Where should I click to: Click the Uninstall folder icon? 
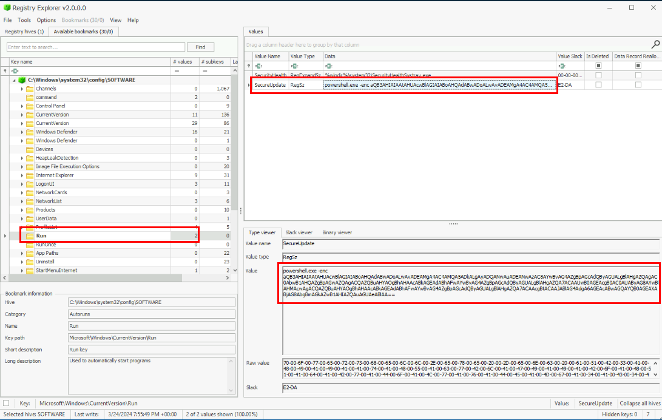30,262
